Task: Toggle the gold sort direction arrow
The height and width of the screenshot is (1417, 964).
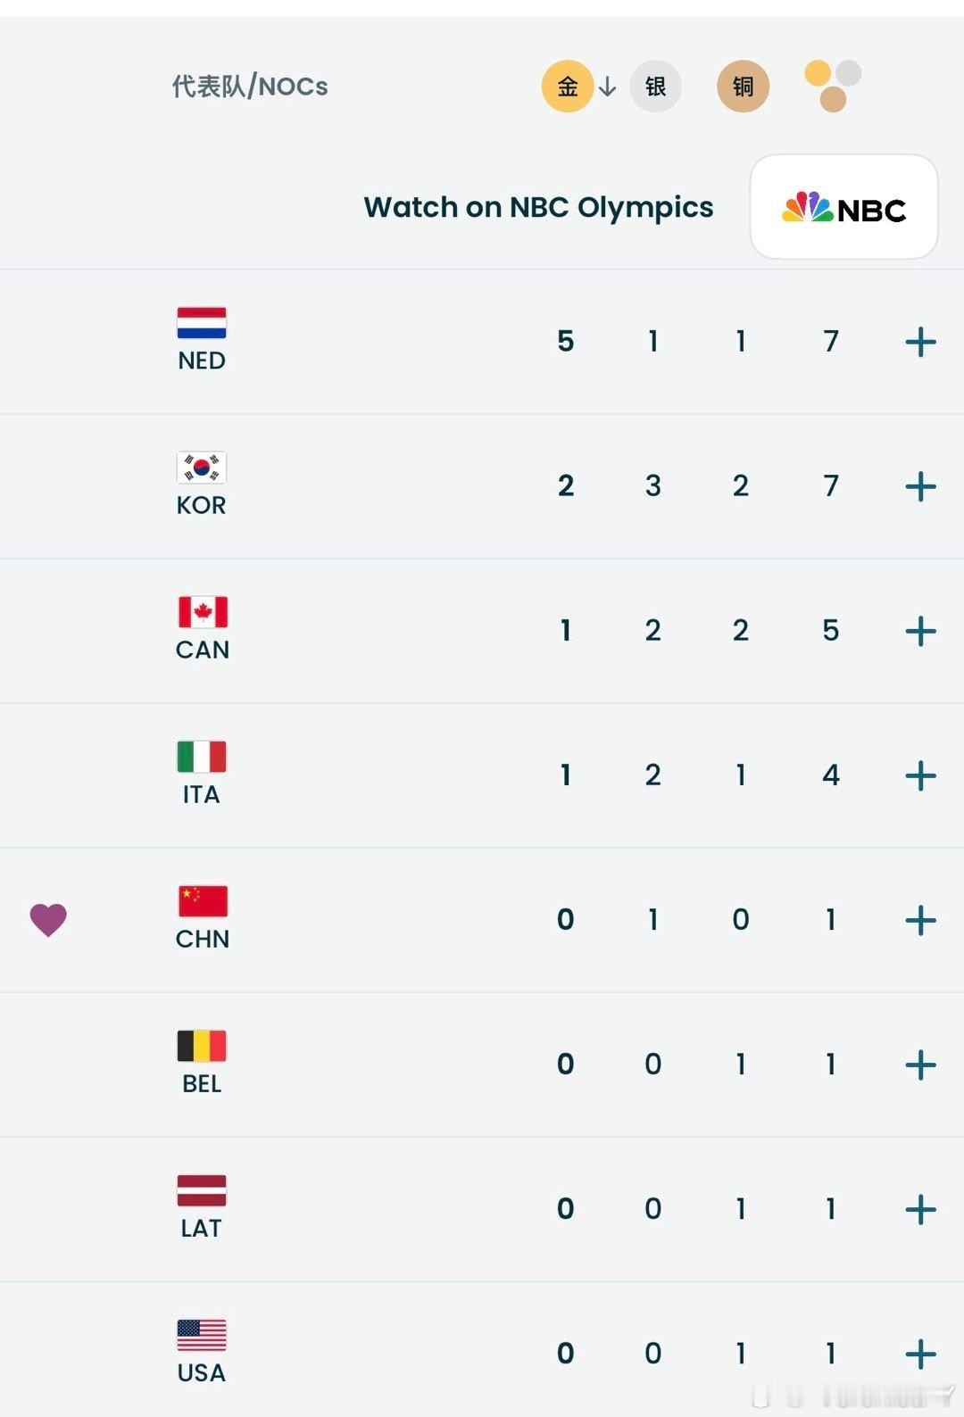Action: (x=608, y=87)
